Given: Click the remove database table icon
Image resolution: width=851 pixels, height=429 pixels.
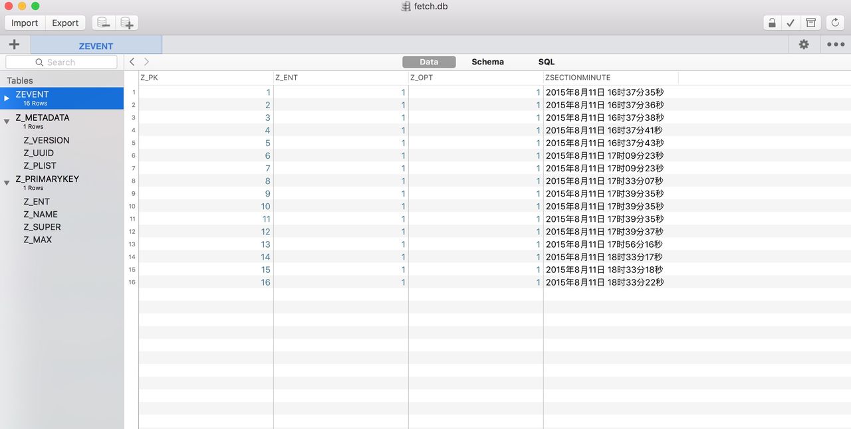Looking at the screenshot, I should coord(103,23).
